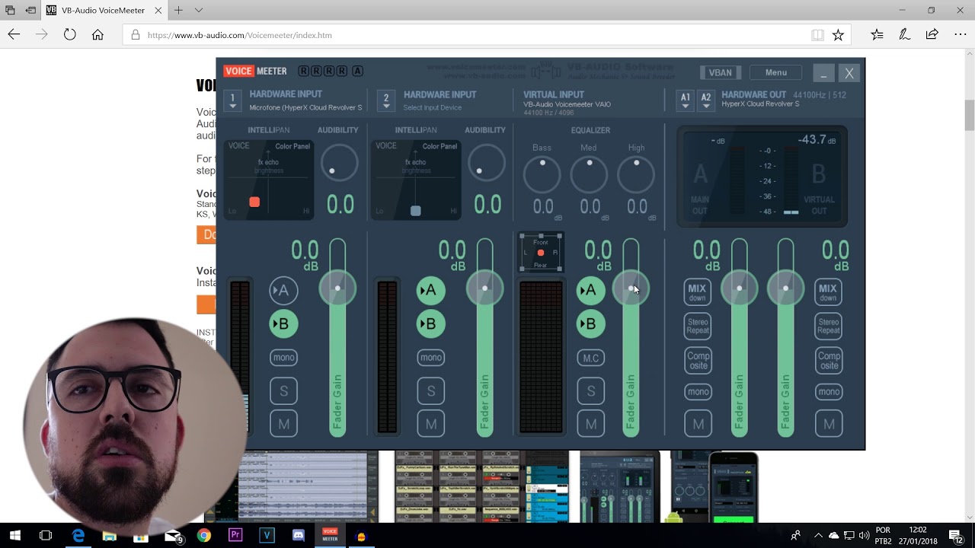The image size is (975, 548).
Task: Toggle right Composite button on hardware out
Action: 829,360
